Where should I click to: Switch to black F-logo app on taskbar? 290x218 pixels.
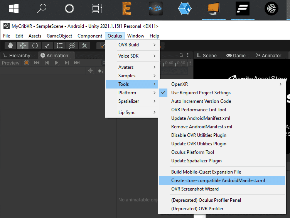coord(243,9)
